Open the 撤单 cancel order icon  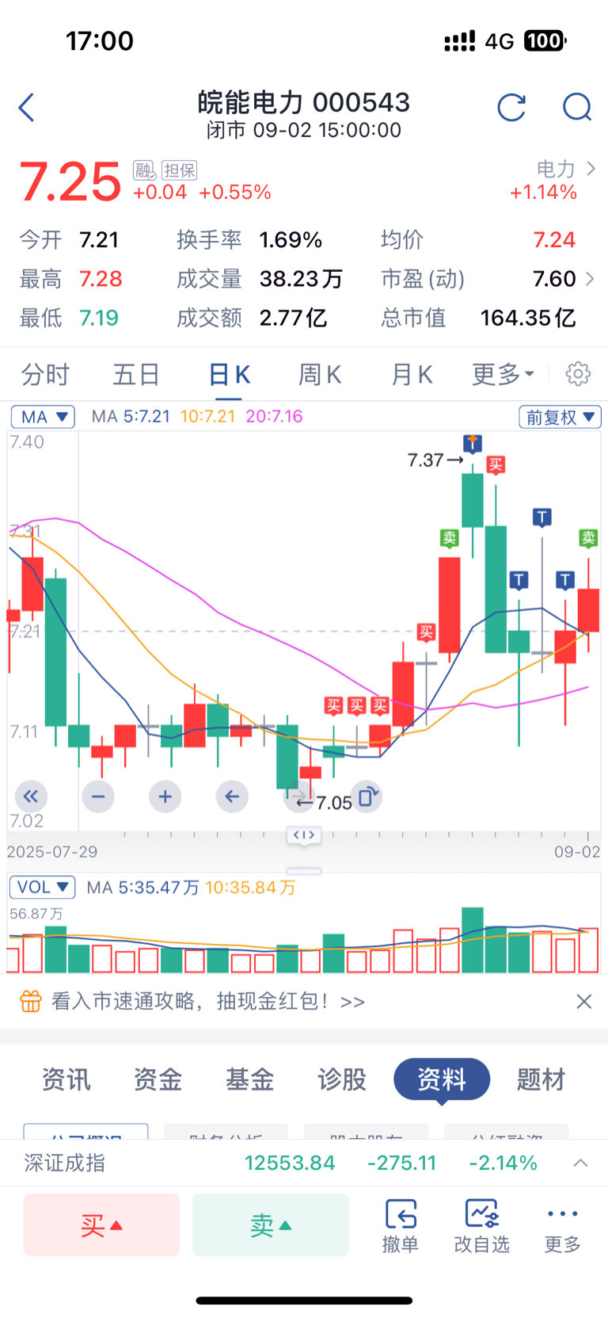pyautogui.click(x=401, y=1225)
